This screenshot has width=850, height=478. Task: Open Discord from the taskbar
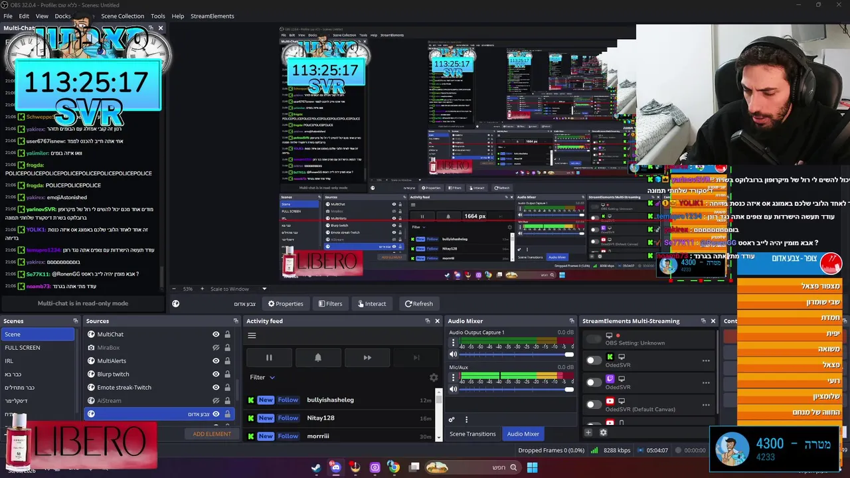335,467
